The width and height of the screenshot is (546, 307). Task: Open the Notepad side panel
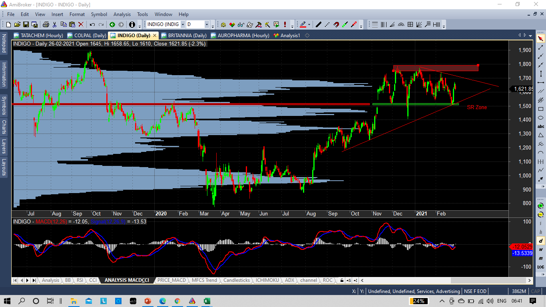[4, 44]
